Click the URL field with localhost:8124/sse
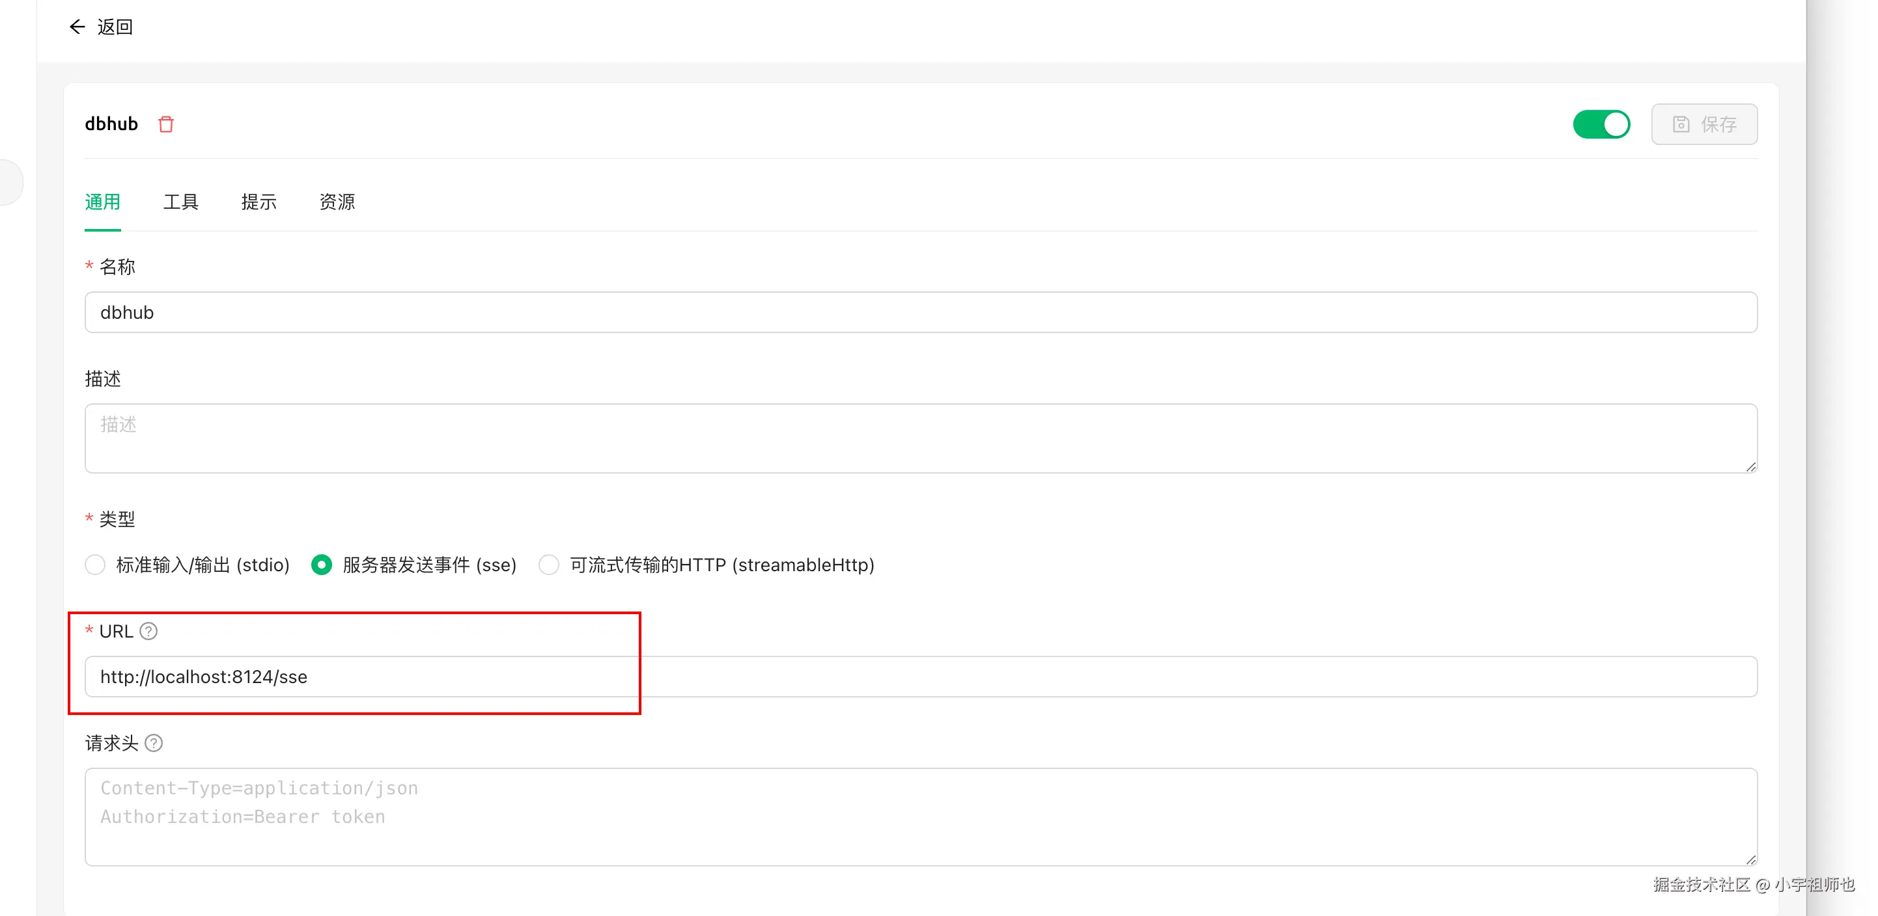The image size is (1878, 916). point(920,677)
